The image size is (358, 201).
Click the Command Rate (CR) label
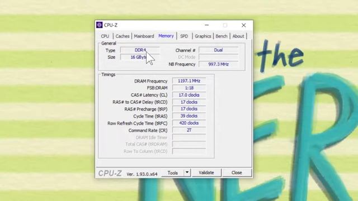coord(148,130)
